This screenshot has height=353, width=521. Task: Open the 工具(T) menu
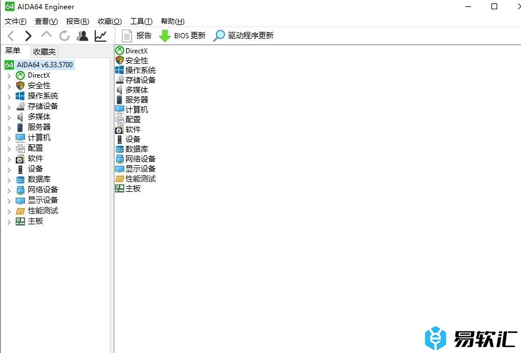tap(141, 21)
